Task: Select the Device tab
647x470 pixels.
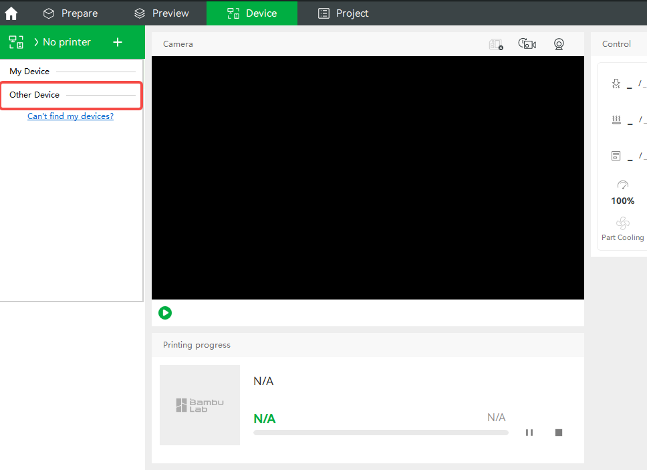Action: 252,13
